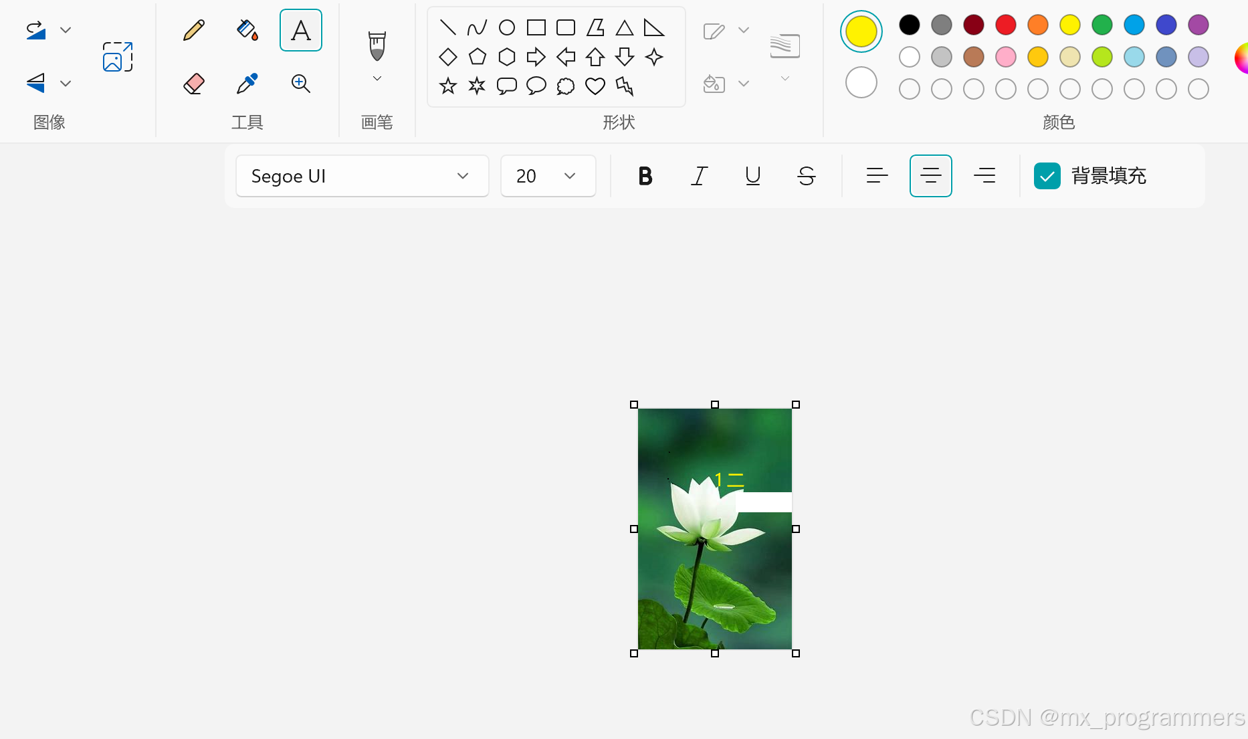Screen dimensions: 1248x739
Task: Click the Flip image icon
Action: click(x=36, y=83)
